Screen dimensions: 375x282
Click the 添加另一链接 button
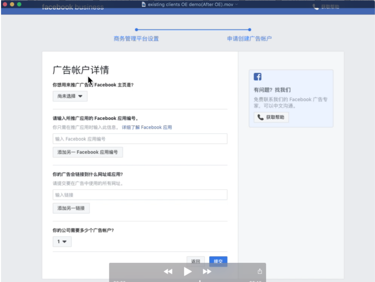pyautogui.click(x=71, y=208)
